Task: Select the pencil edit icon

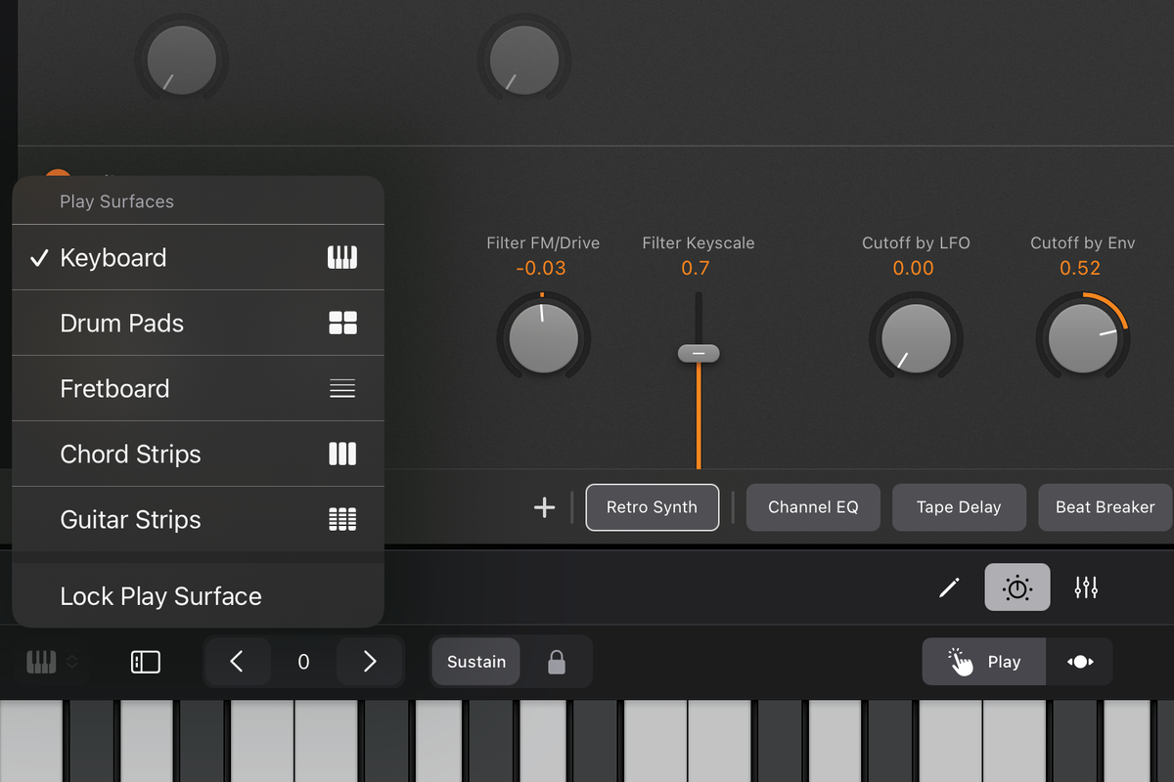Action: 948,586
